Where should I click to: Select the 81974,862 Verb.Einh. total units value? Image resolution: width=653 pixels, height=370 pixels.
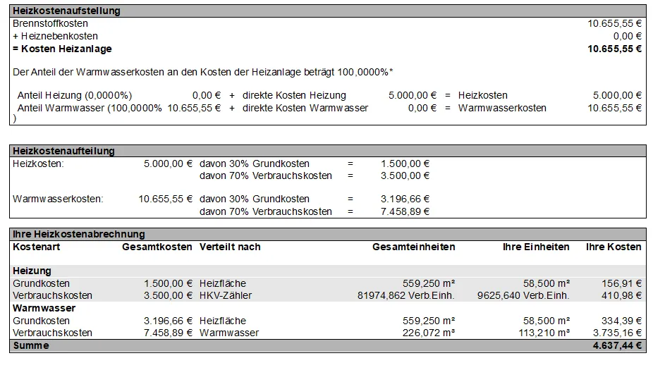406,295
